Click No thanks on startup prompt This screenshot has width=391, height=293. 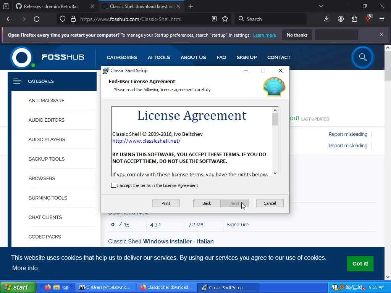(297, 35)
